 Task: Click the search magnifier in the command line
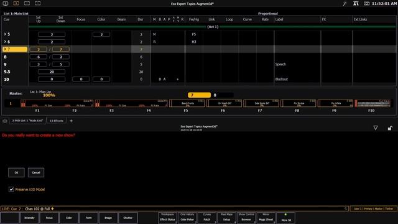tap(346, 209)
